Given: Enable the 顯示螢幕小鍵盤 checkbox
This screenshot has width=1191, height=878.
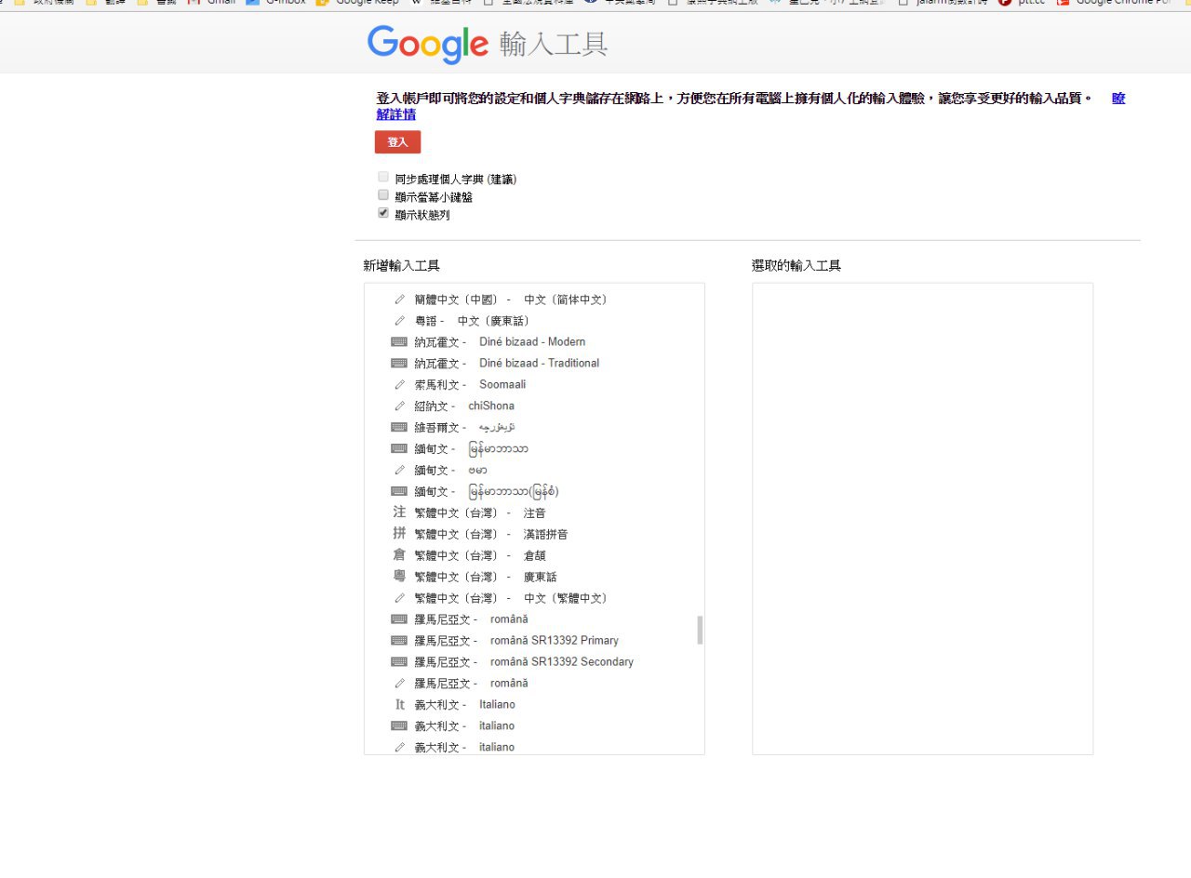Looking at the screenshot, I should coord(383,195).
